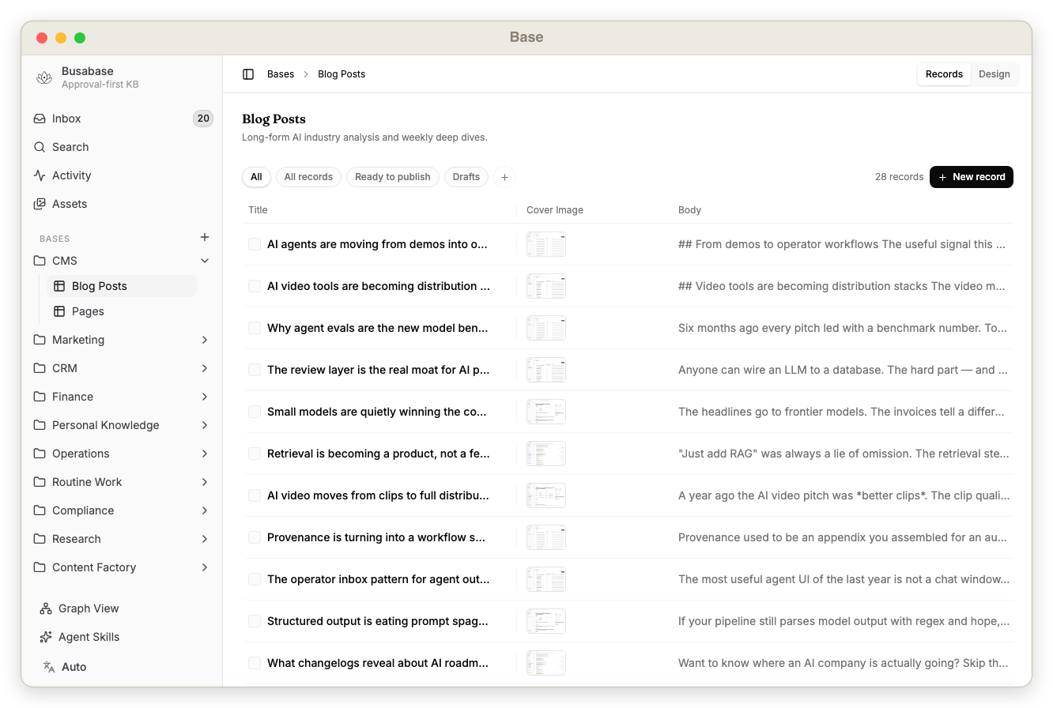This screenshot has width=1053, height=708.
Task: Open cover image thumbnail for 'AI agents' row
Action: (546, 244)
